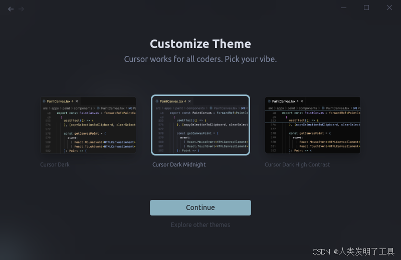Go back with the left arrow
The height and width of the screenshot is (260, 401).
[11, 9]
